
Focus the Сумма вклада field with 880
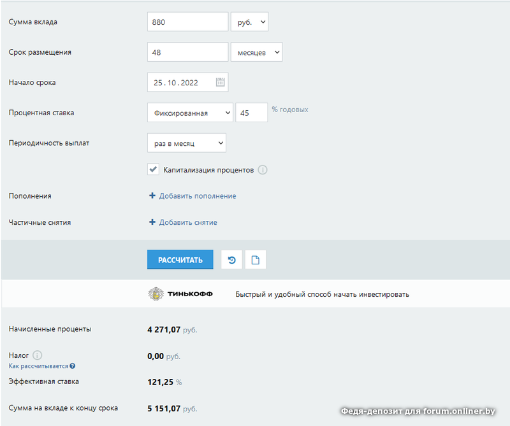[187, 22]
